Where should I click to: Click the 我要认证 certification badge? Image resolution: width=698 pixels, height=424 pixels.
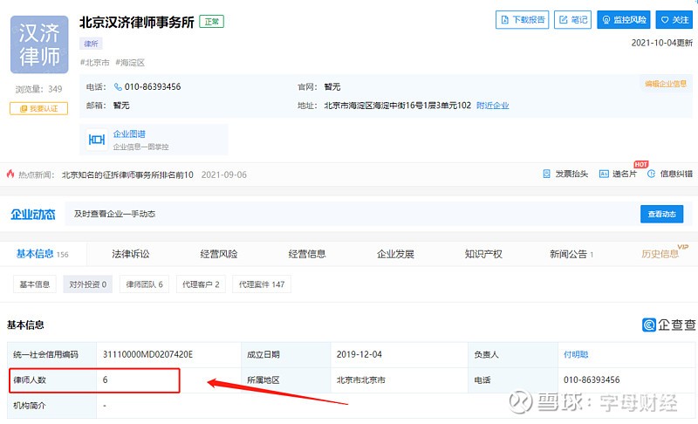(38, 109)
